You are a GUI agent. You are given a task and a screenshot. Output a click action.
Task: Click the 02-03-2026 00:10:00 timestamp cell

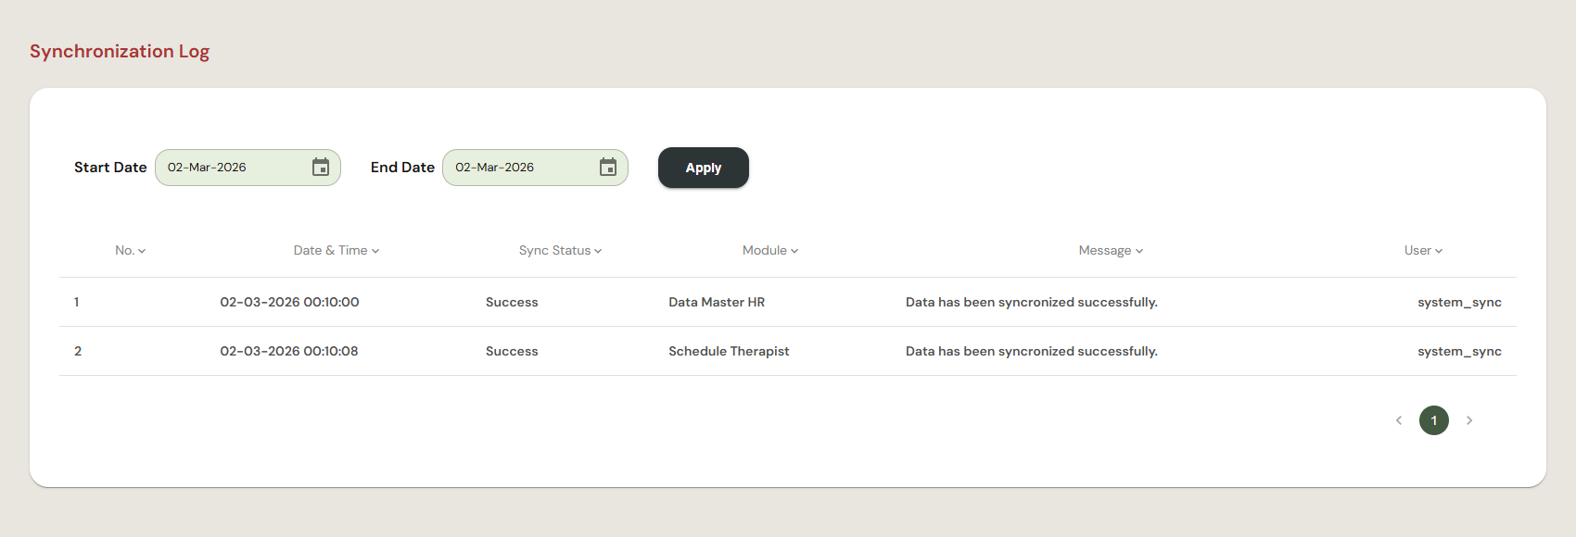click(x=289, y=302)
